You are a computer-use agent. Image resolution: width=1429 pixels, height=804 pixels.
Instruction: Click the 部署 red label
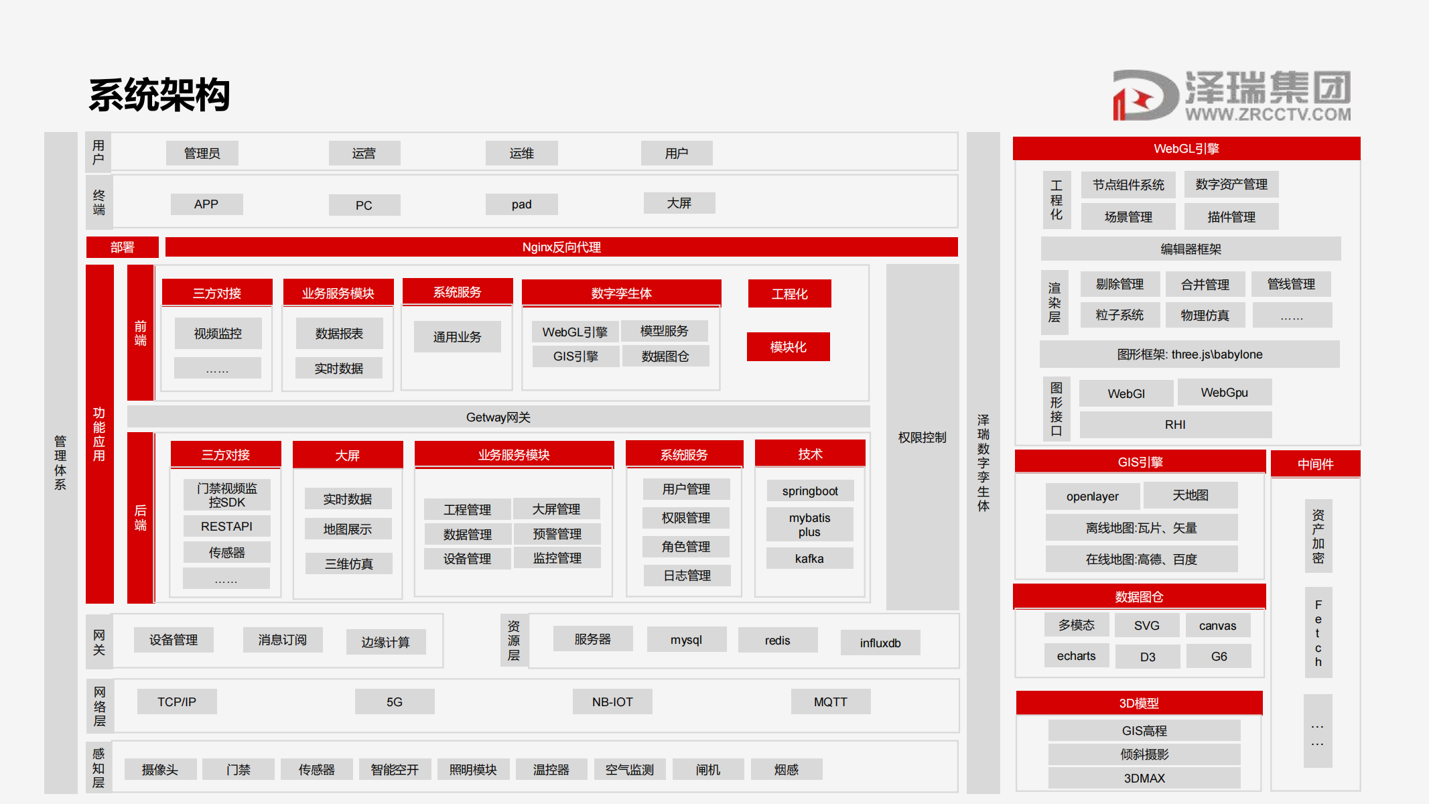click(x=122, y=247)
